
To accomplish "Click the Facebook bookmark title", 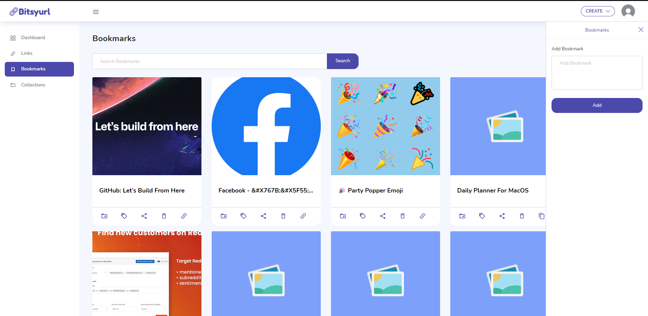I will tap(266, 190).
